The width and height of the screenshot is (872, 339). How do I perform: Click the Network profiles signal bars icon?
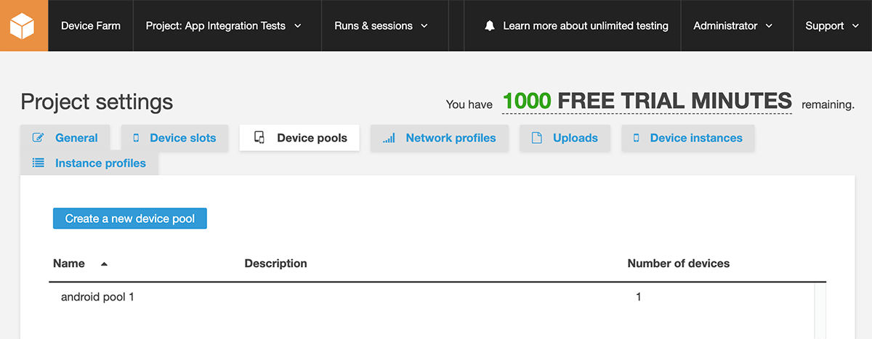[x=389, y=138]
